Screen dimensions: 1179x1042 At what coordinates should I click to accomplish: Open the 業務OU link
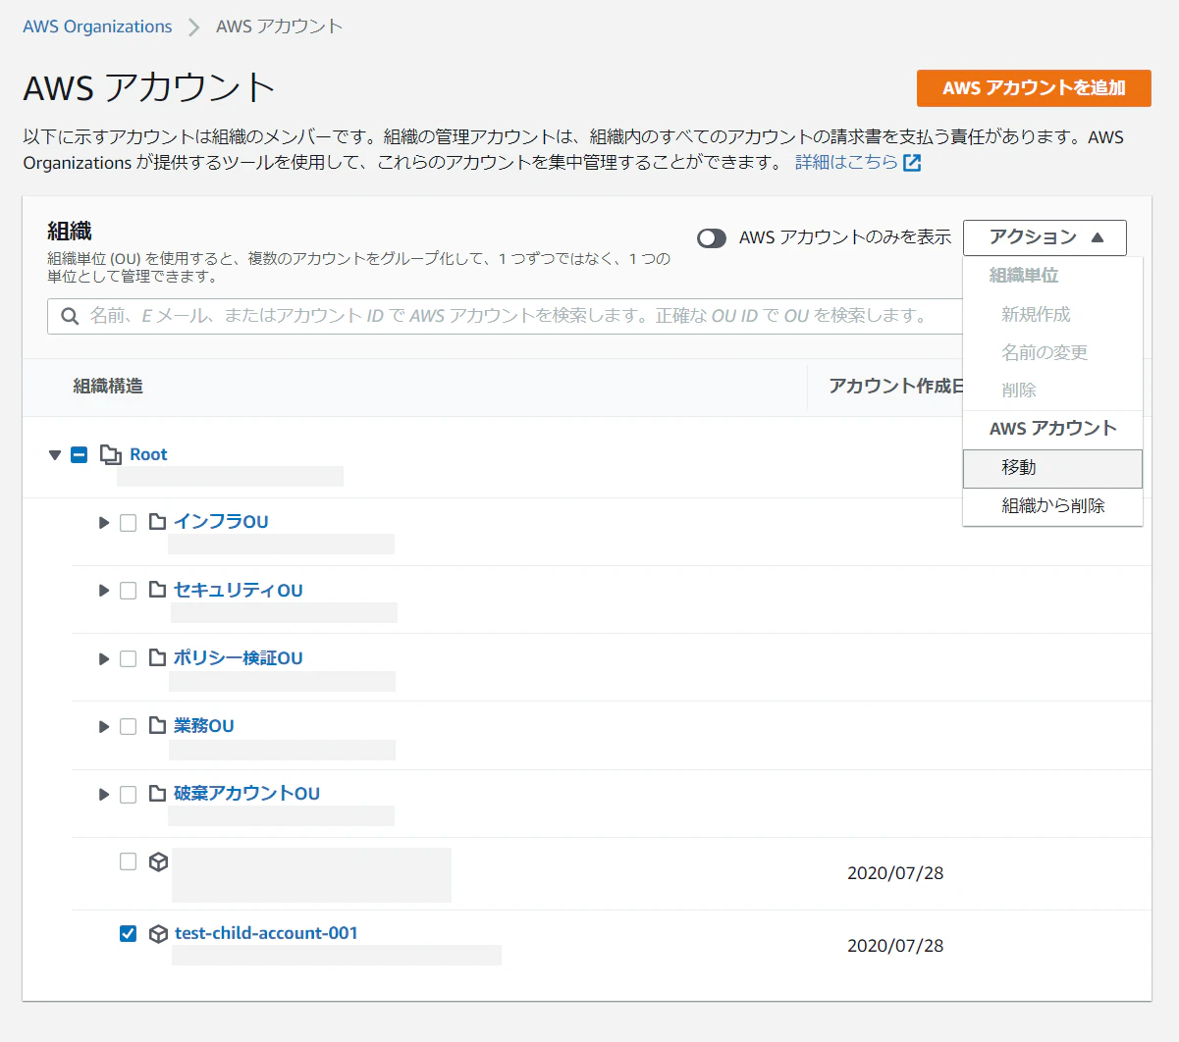coord(203,725)
